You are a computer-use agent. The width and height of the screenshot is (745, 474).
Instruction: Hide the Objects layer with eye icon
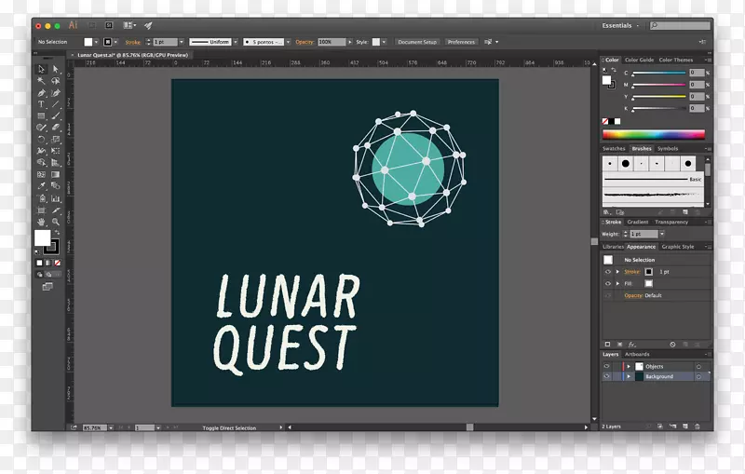tap(607, 366)
